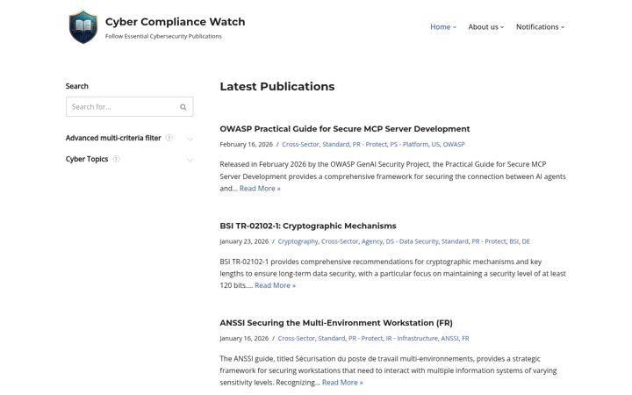
Task: Select the Agency tag
Action: [372, 241]
